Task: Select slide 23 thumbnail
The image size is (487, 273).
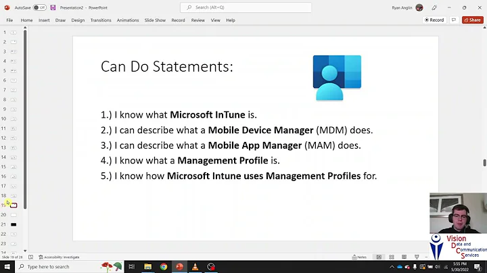Action: (14, 244)
